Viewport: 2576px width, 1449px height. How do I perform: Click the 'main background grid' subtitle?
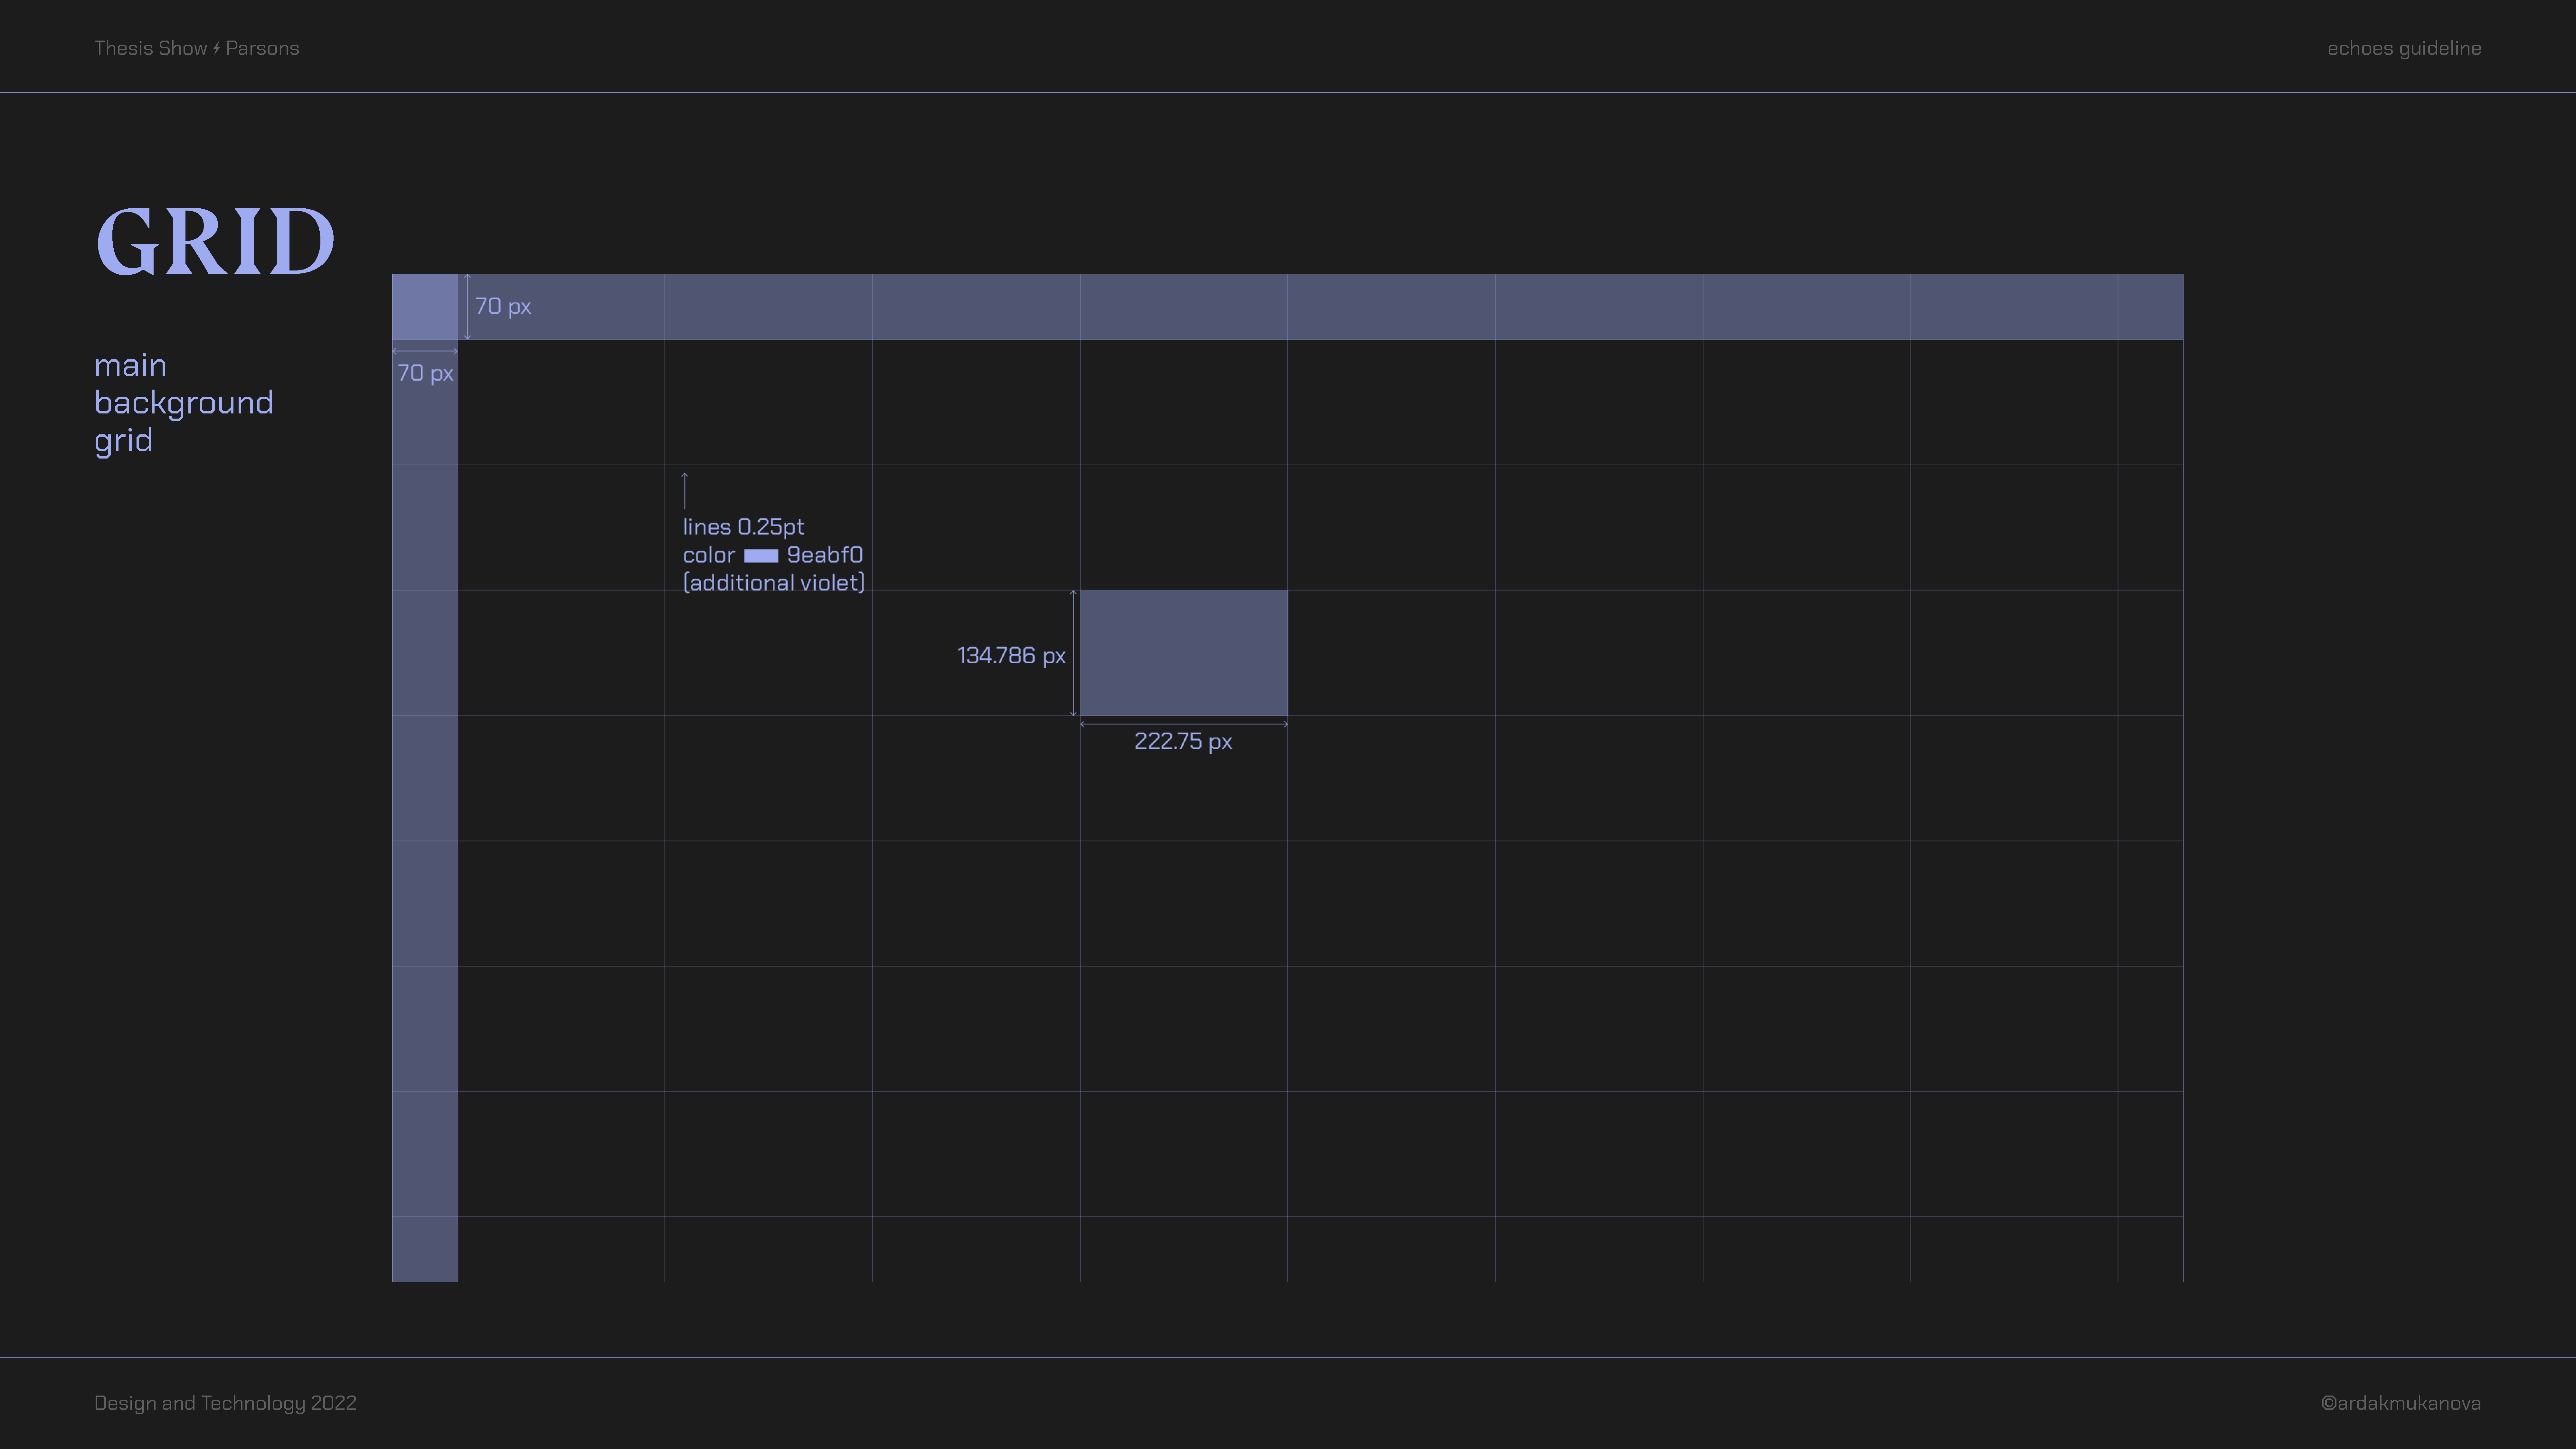184,403
